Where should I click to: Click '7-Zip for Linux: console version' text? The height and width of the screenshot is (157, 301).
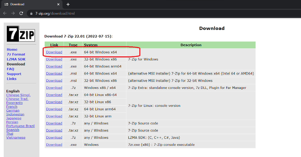[154, 106]
